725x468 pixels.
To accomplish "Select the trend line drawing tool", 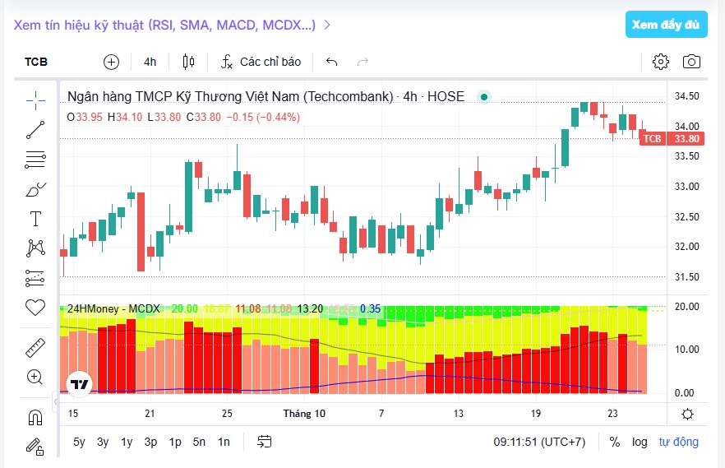I will (35, 130).
